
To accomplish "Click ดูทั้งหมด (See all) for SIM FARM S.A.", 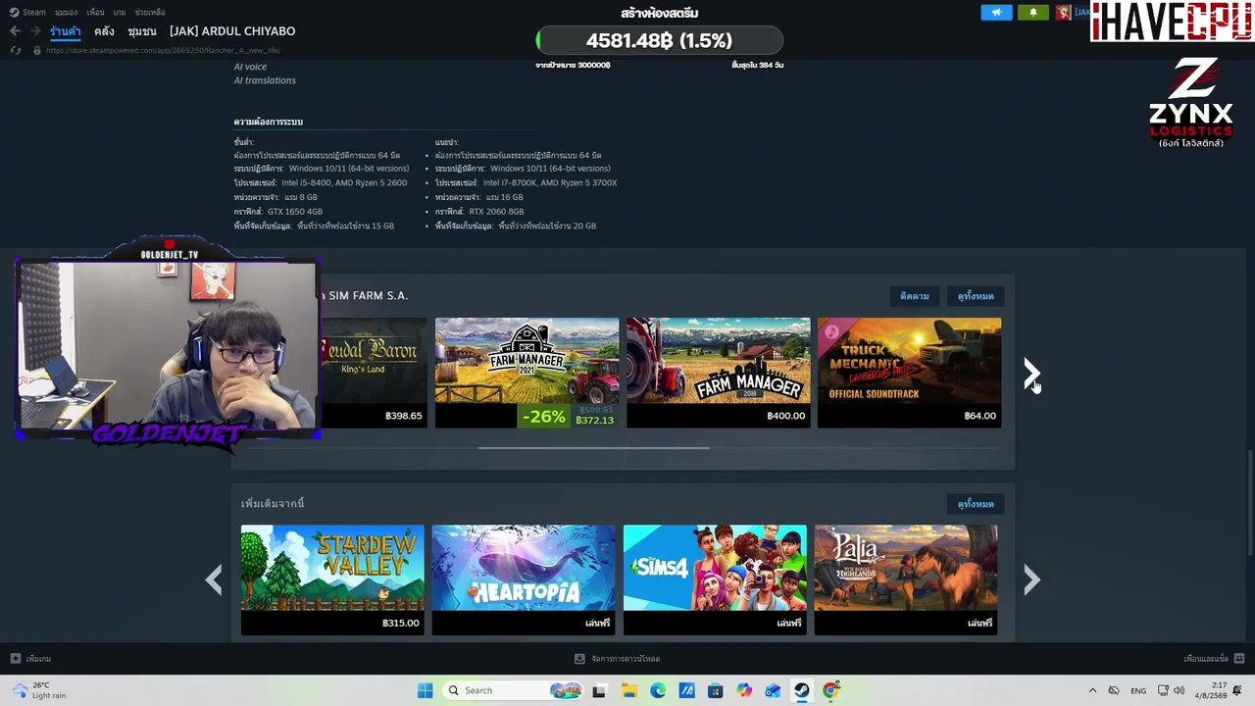I will [x=976, y=296].
